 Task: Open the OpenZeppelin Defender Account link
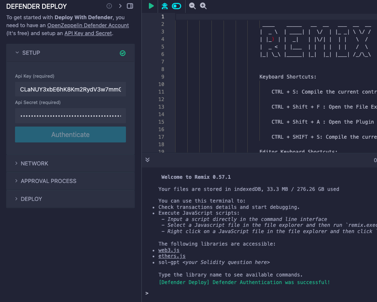pos(88,25)
